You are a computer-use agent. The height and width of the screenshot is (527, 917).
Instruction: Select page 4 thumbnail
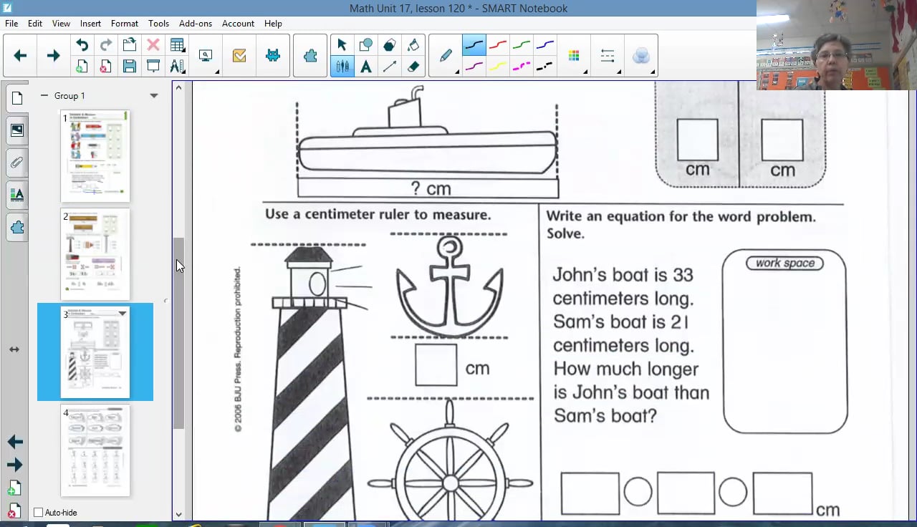[x=95, y=450]
